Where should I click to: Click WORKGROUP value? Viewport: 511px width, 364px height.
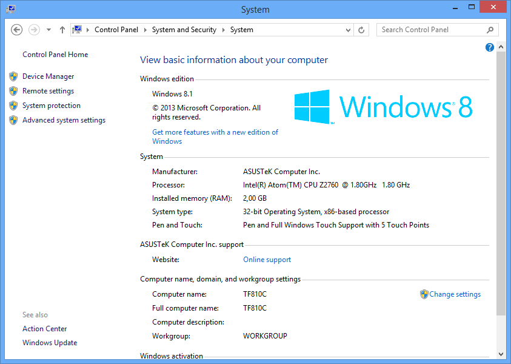click(x=265, y=336)
